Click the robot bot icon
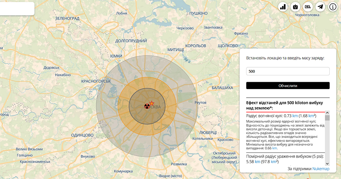Image resolution: width=341 pixels, height=179 pixels. point(295,6)
